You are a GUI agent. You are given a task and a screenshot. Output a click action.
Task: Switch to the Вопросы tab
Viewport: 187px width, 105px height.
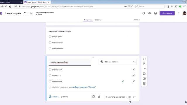pos(88,20)
